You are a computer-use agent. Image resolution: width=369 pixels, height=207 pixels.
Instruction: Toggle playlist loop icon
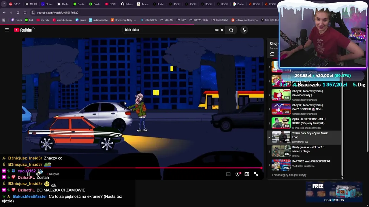(272, 54)
